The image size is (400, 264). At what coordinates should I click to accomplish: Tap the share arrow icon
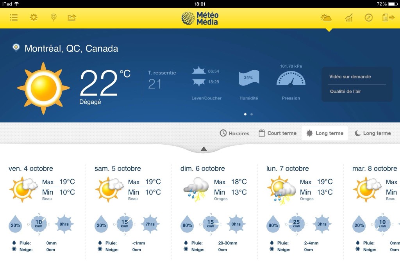pos(72,18)
